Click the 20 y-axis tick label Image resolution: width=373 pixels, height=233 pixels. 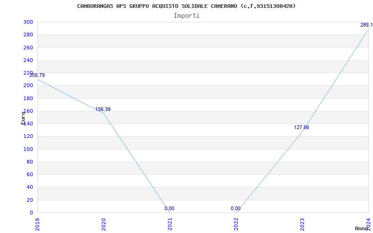coord(30,200)
